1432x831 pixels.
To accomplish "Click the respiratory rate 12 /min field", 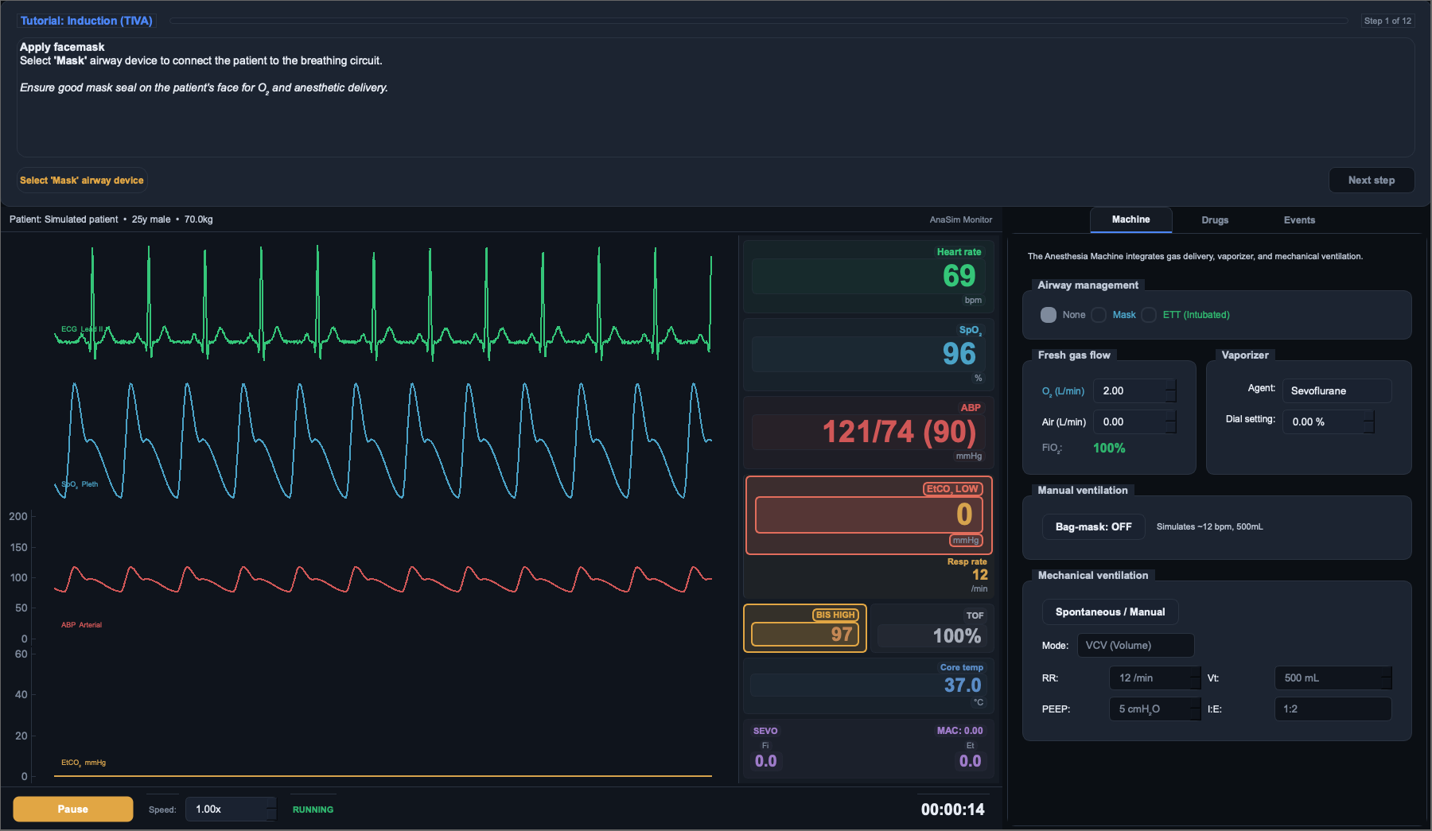I will tap(1155, 678).
